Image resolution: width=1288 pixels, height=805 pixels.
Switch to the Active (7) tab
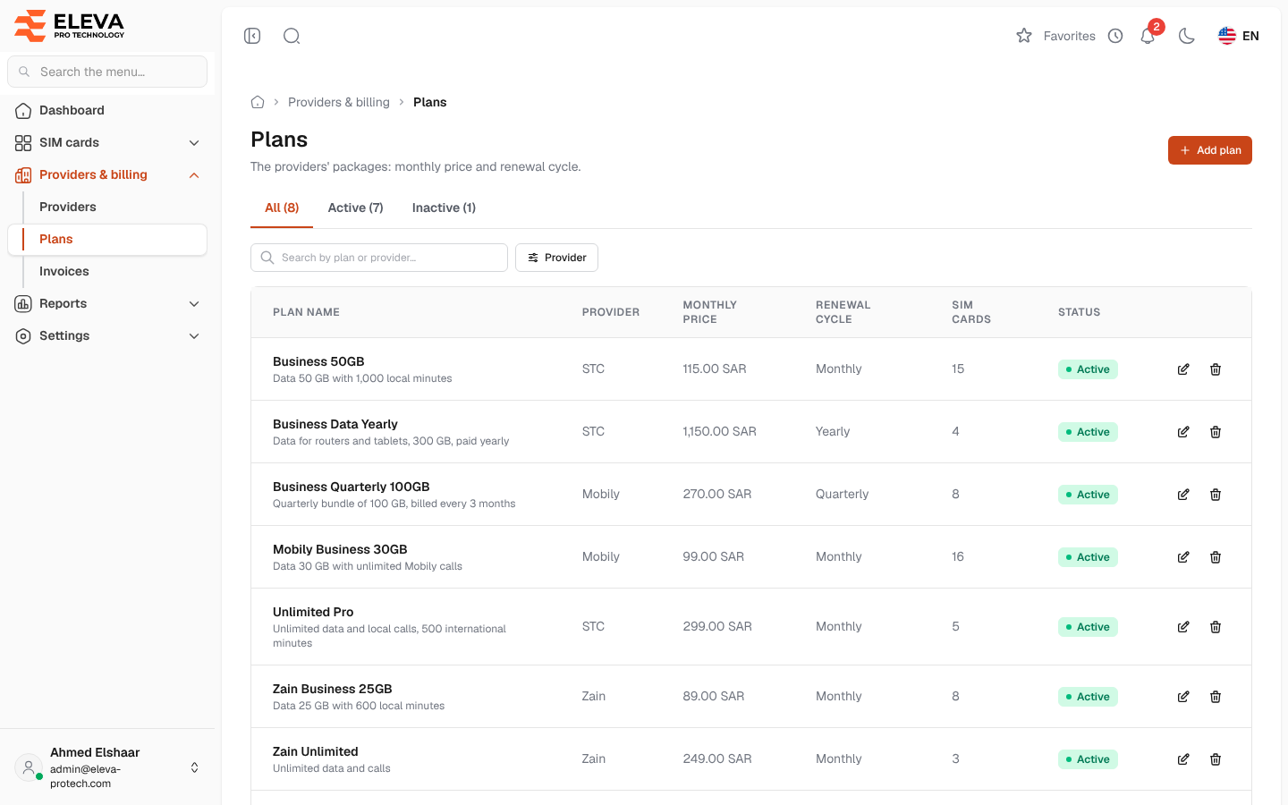pyautogui.click(x=356, y=208)
